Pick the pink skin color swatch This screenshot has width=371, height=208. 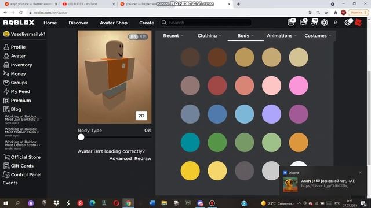click(299, 86)
